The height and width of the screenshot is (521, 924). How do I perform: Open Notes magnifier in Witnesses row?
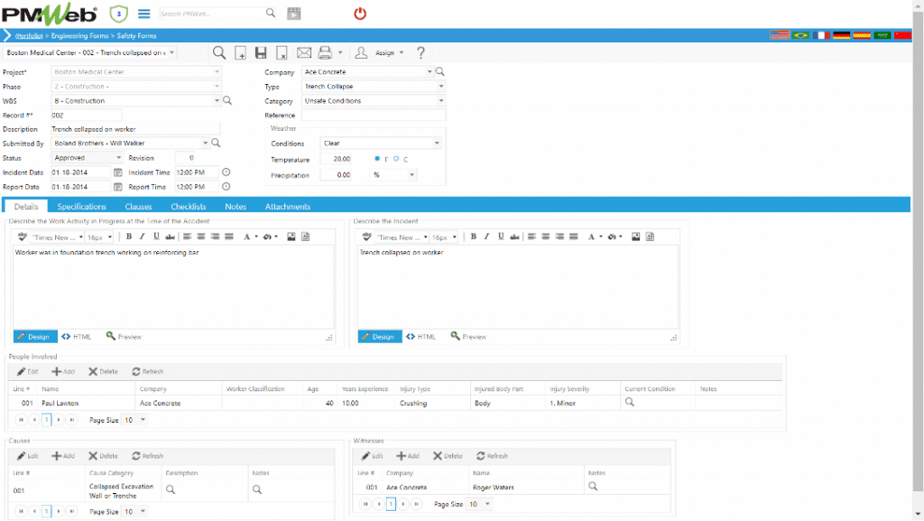coord(593,486)
